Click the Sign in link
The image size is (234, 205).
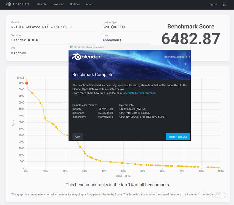pyautogui.click(x=213, y=4)
